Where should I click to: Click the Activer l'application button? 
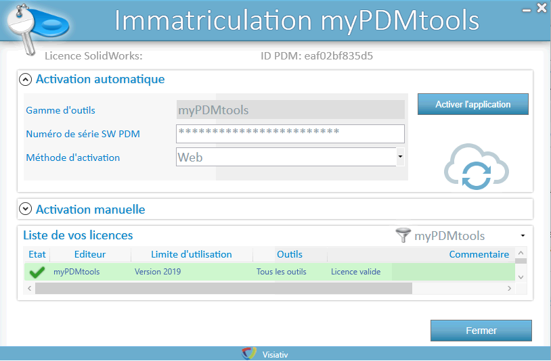click(472, 104)
